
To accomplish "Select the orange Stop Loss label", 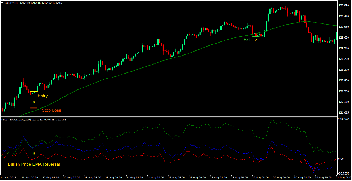I will pyautogui.click(x=52, y=110).
